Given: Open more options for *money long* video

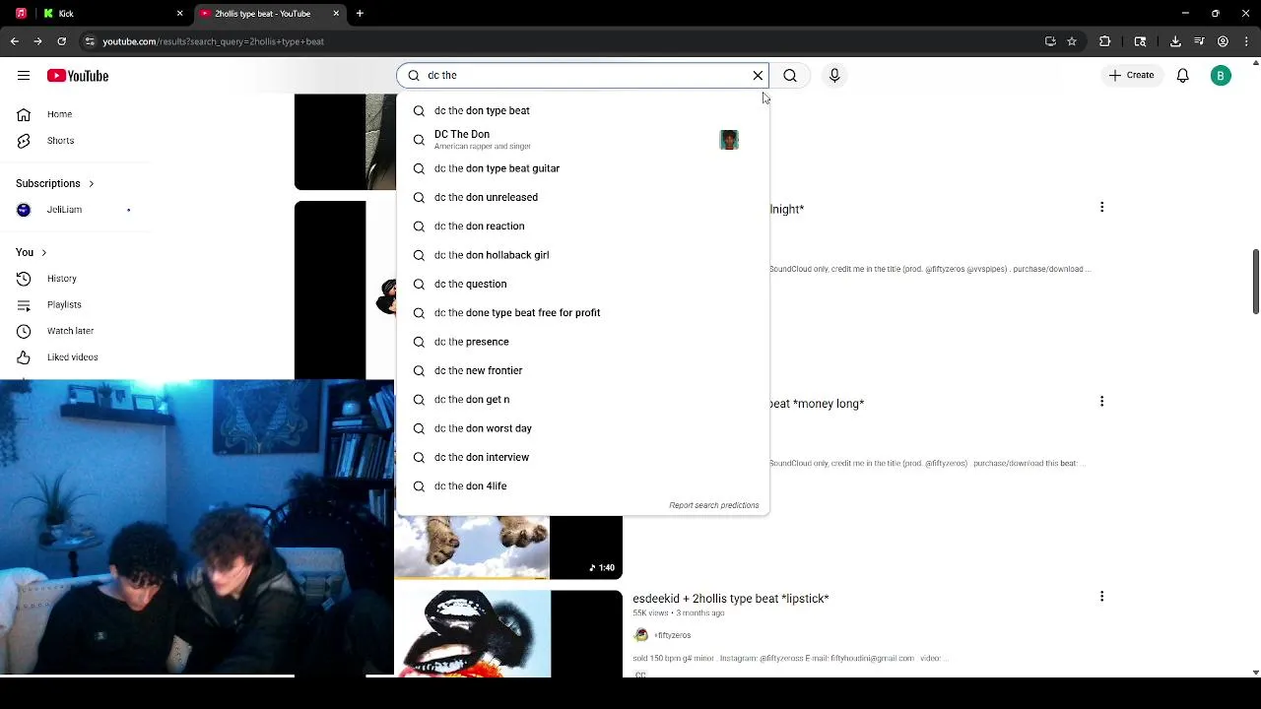Looking at the screenshot, I should (1101, 401).
